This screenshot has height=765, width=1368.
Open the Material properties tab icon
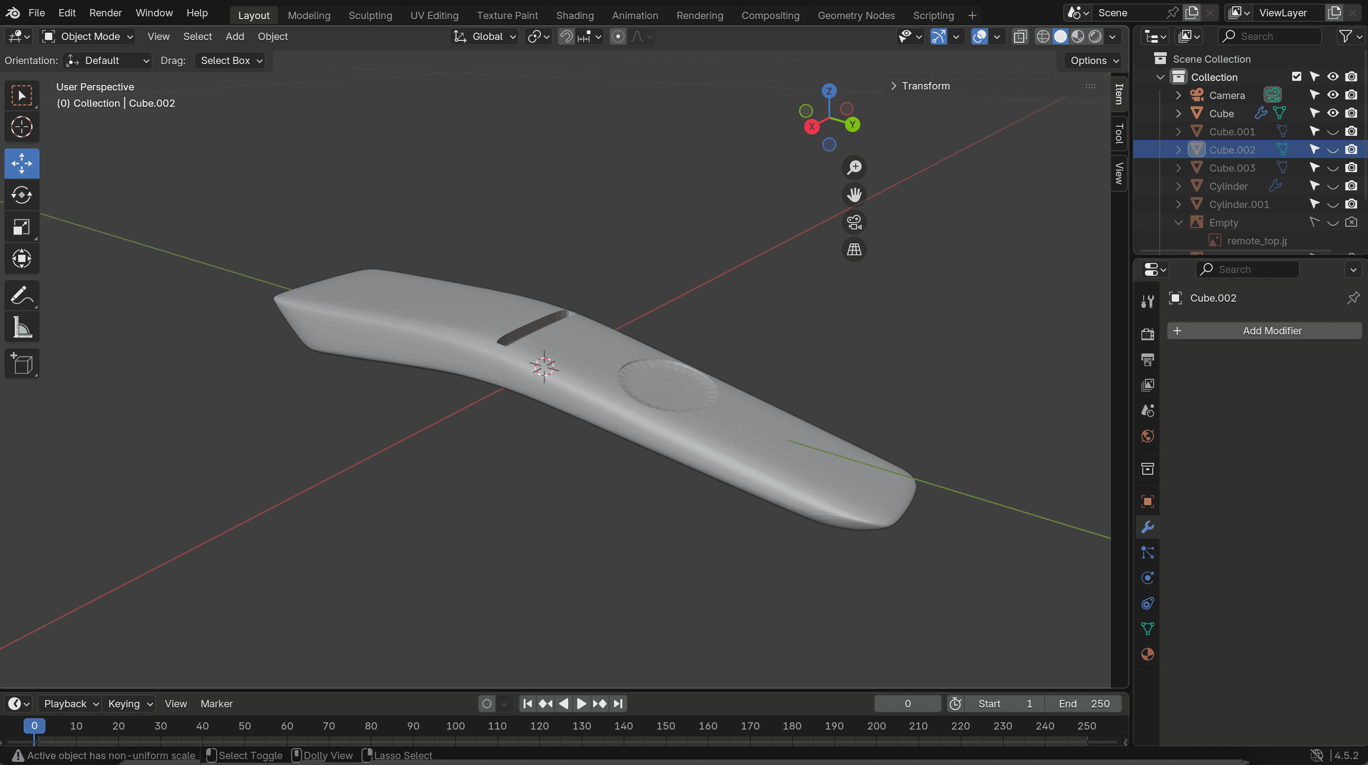[x=1148, y=654]
